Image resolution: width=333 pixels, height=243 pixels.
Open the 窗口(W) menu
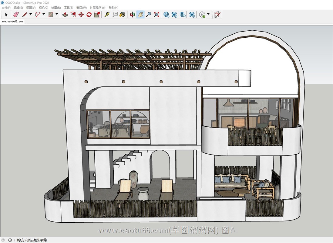[82, 8]
